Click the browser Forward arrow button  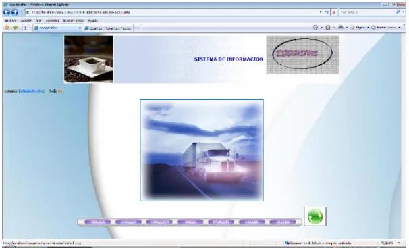coord(15,12)
